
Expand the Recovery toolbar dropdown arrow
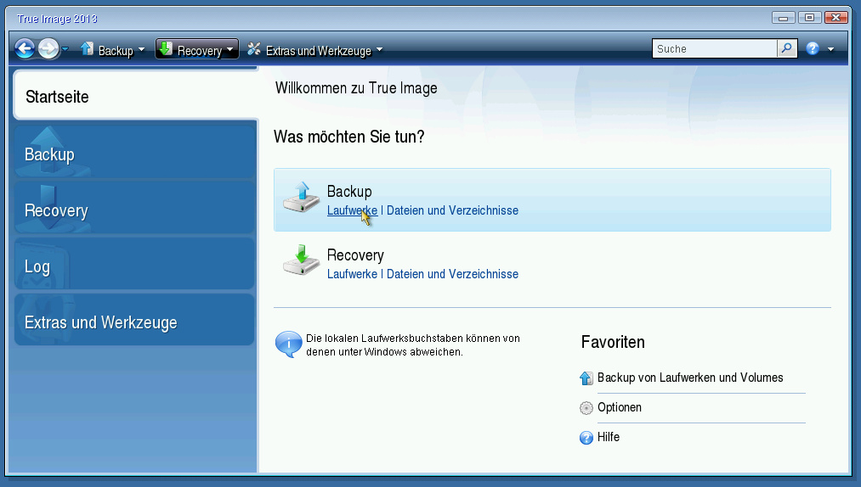(x=230, y=50)
